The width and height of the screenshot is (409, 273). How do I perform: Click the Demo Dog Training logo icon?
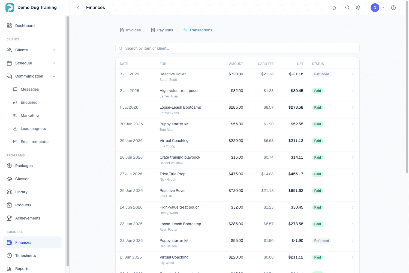click(x=10, y=8)
